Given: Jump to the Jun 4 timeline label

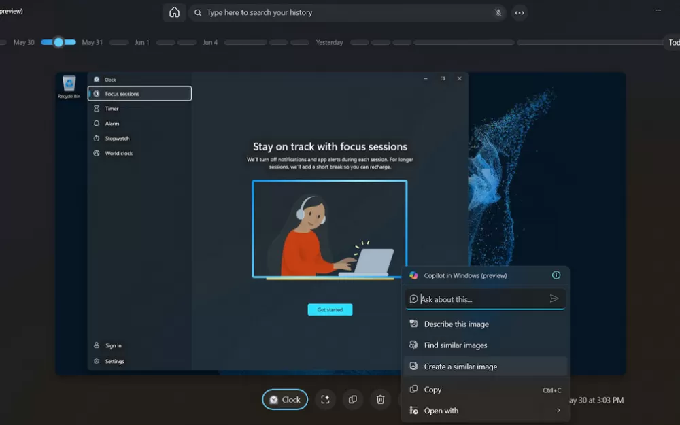Looking at the screenshot, I should (210, 42).
